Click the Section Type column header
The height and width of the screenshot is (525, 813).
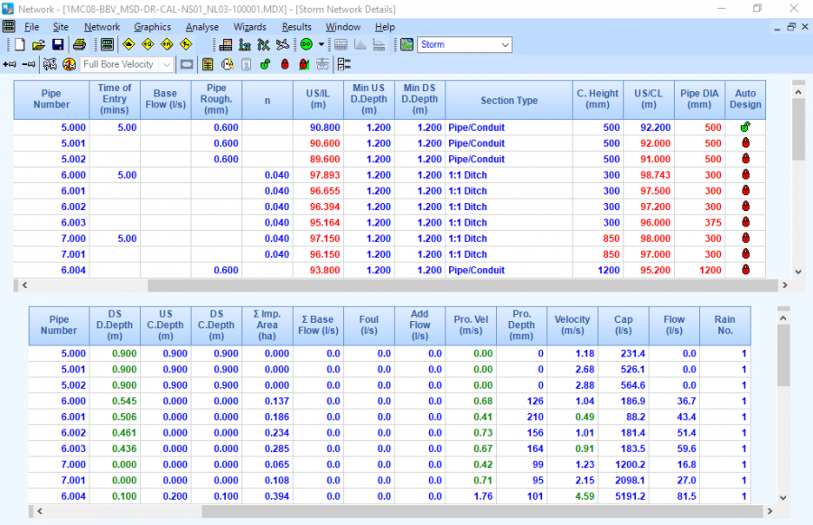(x=509, y=100)
